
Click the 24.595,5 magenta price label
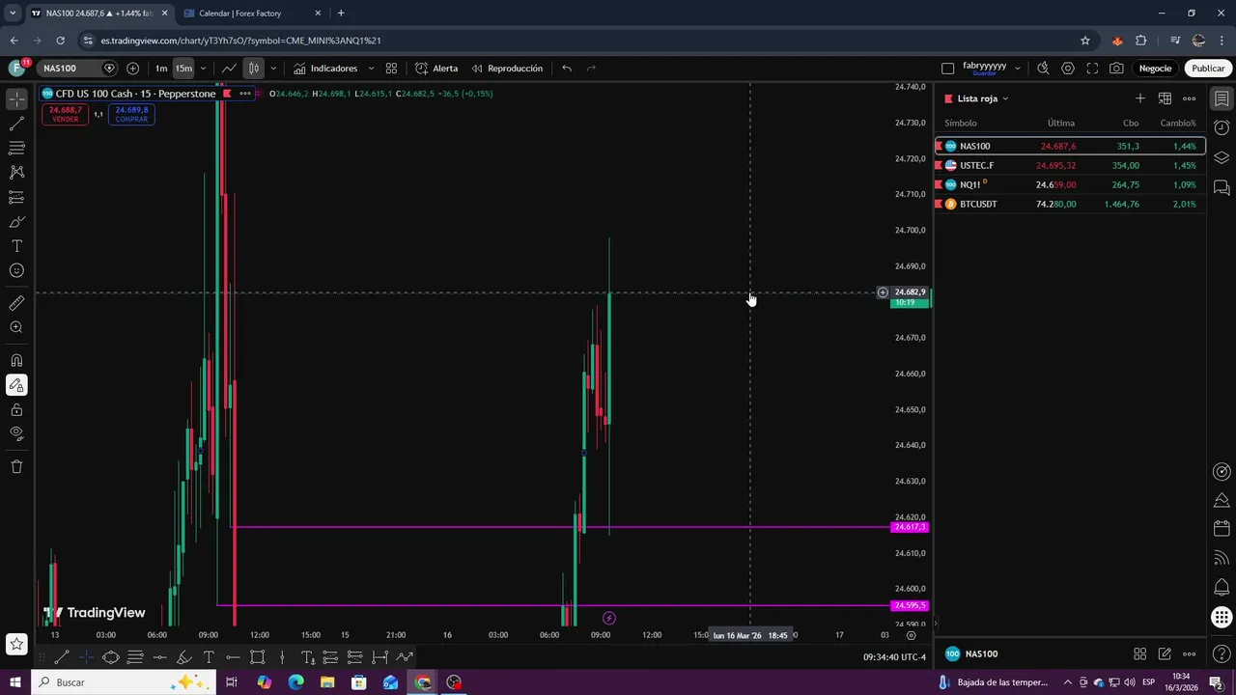point(910,606)
